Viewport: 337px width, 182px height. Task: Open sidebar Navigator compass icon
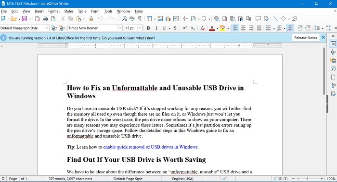333,68
